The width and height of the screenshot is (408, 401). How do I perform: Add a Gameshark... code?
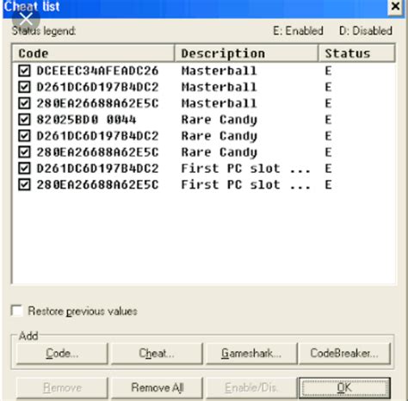[x=251, y=354]
